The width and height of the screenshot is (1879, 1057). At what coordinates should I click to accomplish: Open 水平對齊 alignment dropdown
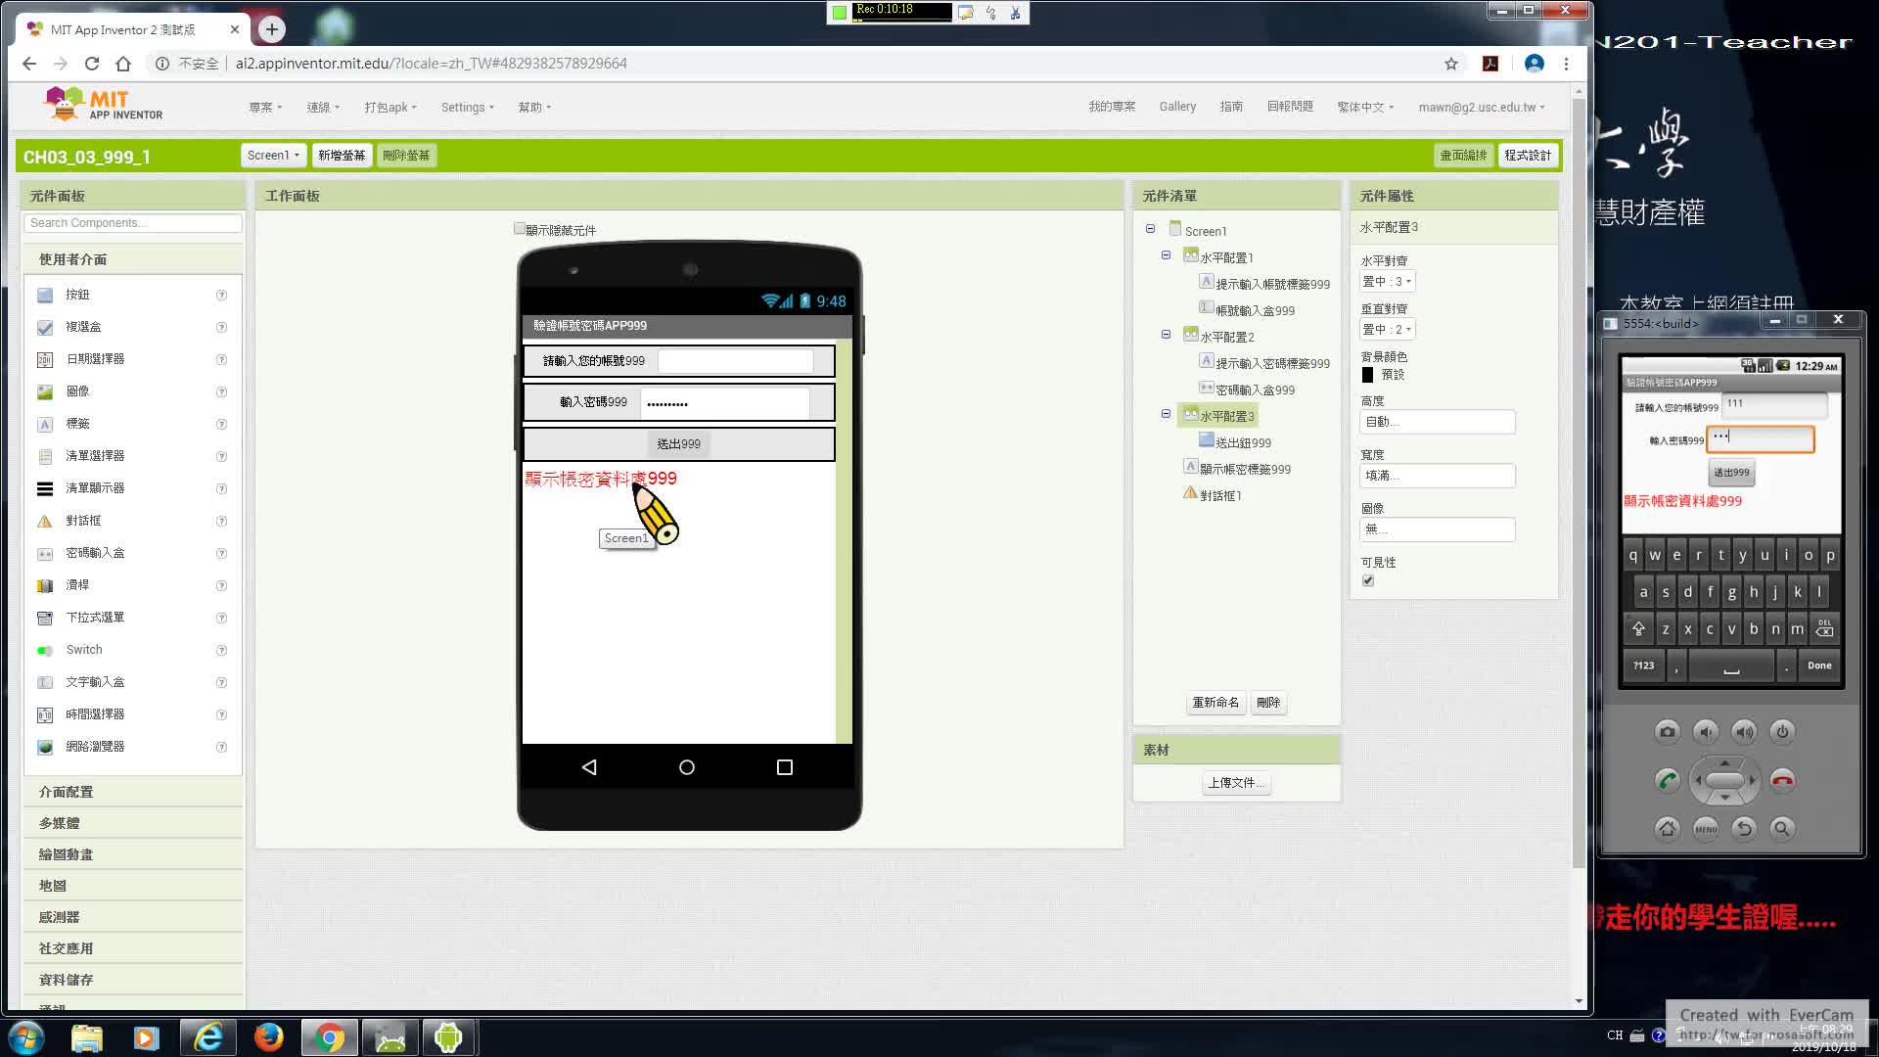click(1387, 281)
